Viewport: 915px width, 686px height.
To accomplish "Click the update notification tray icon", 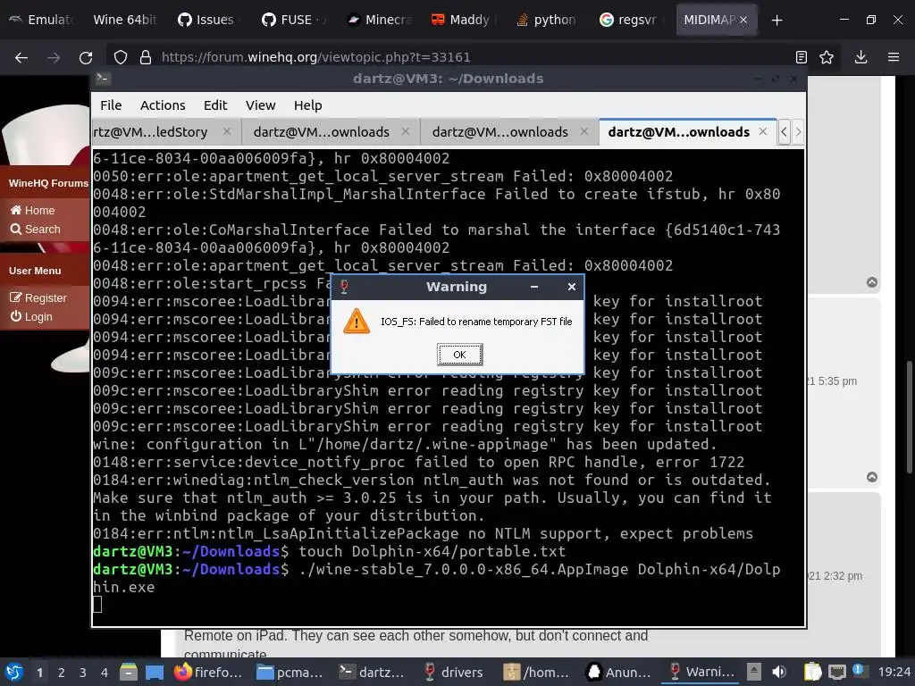I will click(859, 671).
